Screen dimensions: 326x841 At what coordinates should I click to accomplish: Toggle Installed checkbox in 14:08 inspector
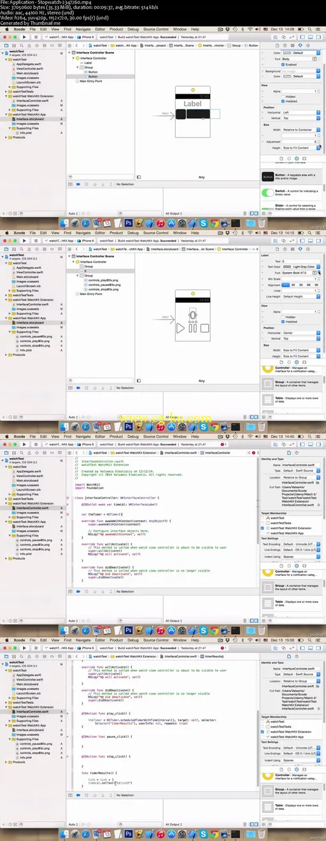point(281,101)
